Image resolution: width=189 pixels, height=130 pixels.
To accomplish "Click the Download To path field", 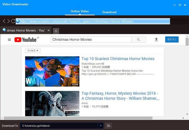I will tap(59, 125).
